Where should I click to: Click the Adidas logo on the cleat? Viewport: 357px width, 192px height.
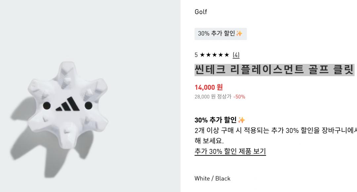tap(67, 104)
